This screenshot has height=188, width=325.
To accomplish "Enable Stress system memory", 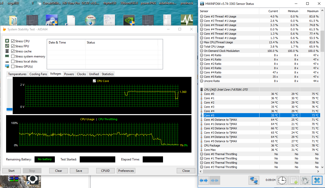I will point(13,56).
